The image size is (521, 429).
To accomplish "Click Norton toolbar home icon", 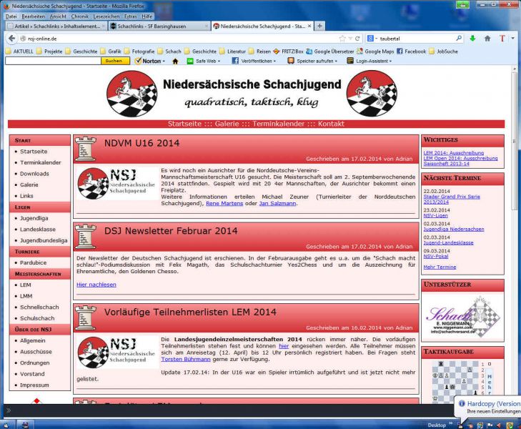I will (x=175, y=61).
